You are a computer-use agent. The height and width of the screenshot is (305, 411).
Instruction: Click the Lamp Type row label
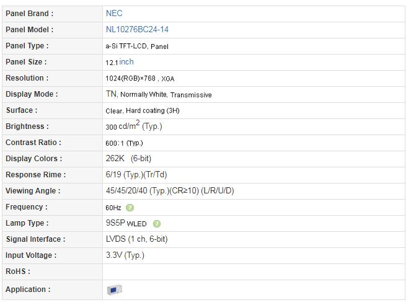pos(27,223)
